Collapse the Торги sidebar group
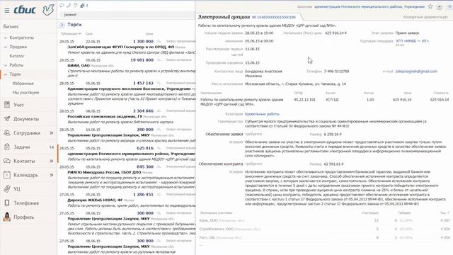 tap(6, 74)
